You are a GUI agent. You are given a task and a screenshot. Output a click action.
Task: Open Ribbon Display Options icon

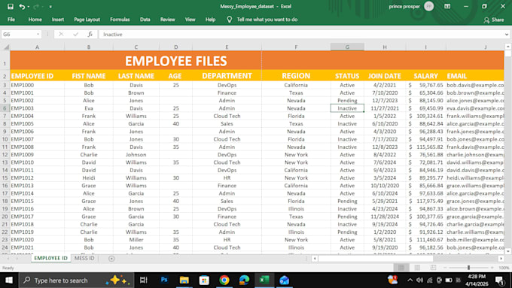pos(447,7)
